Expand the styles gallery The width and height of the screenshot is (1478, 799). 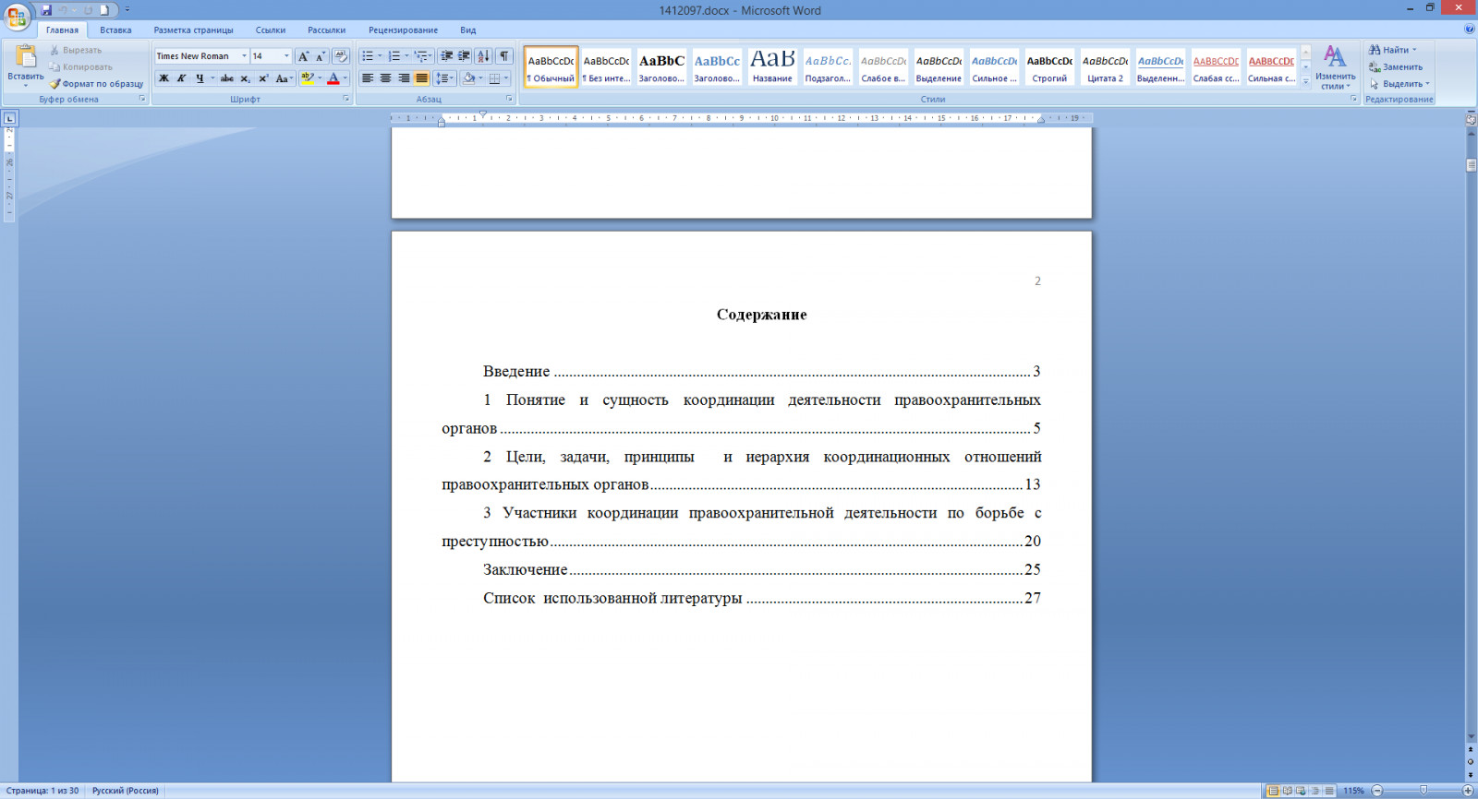[1305, 81]
